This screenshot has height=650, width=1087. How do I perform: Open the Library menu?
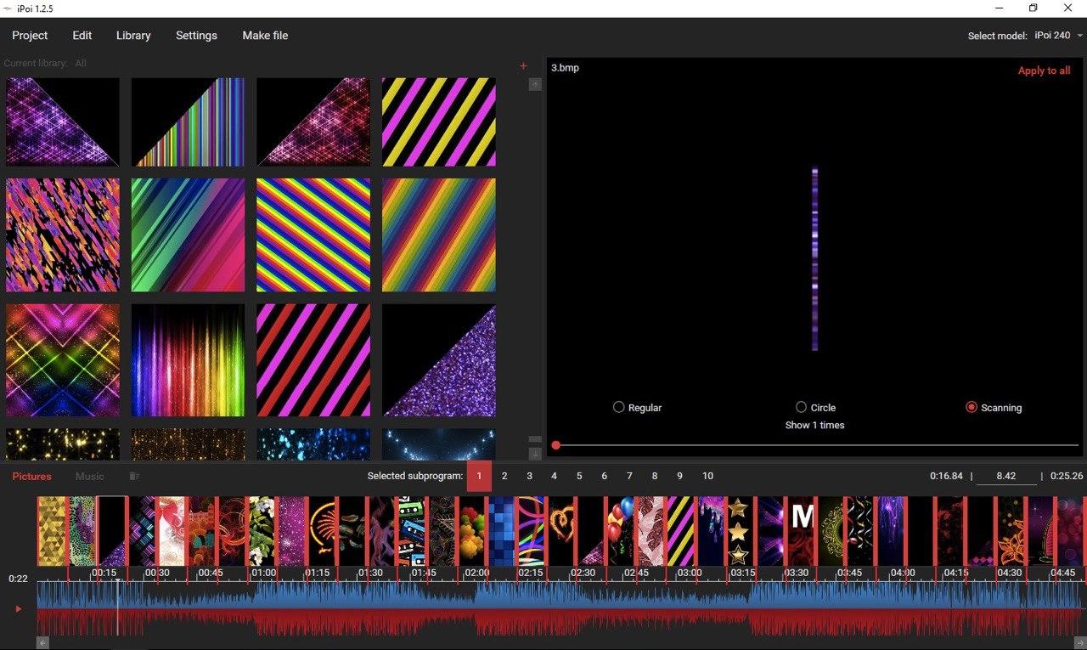(133, 36)
